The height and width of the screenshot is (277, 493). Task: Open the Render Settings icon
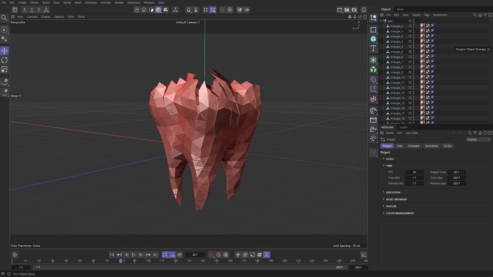354,10
